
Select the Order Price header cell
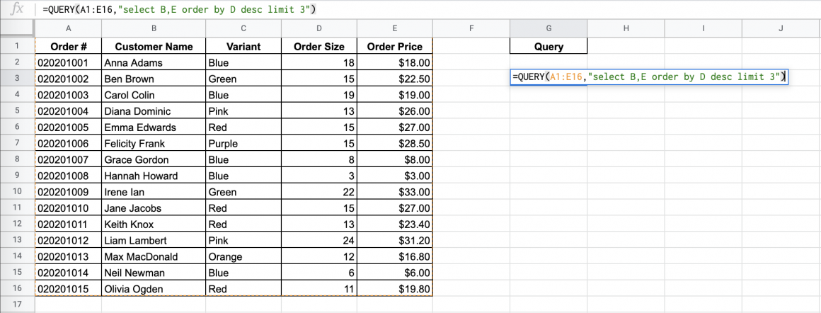tap(394, 47)
